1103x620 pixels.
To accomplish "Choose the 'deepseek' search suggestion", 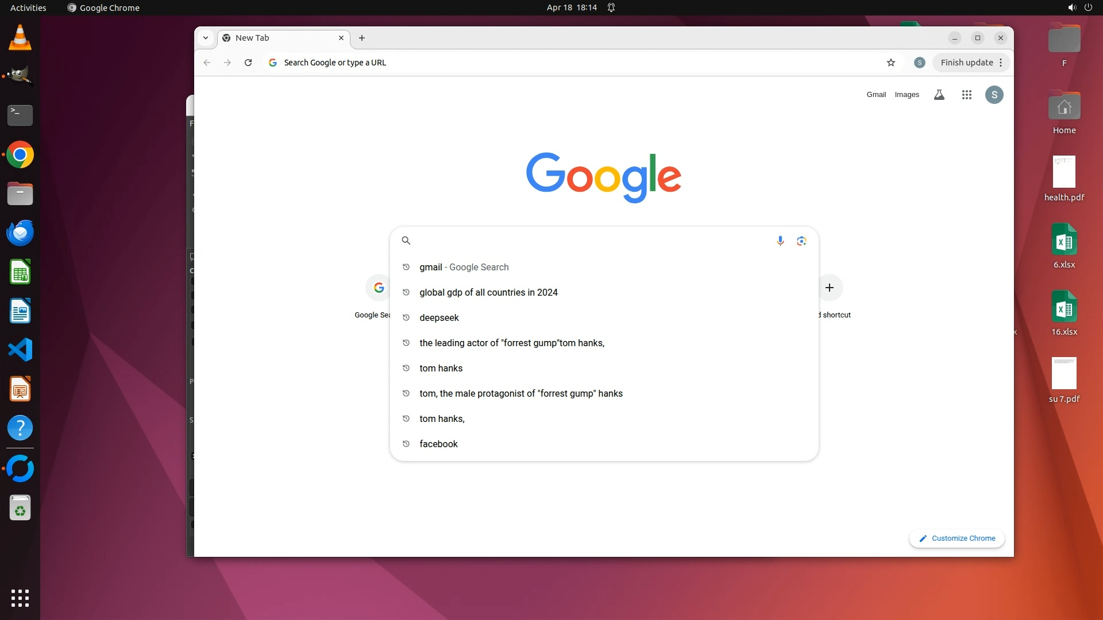I will (x=439, y=317).
